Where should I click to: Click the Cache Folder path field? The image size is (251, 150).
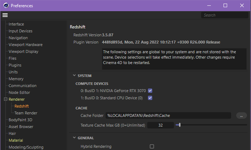click(168, 115)
